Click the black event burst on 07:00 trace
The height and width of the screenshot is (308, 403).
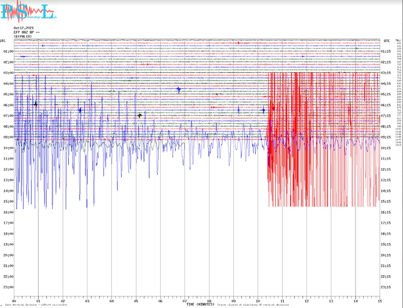pyautogui.click(x=139, y=115)
